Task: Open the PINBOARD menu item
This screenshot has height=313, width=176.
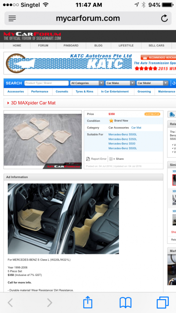Action: click(71, 46)
